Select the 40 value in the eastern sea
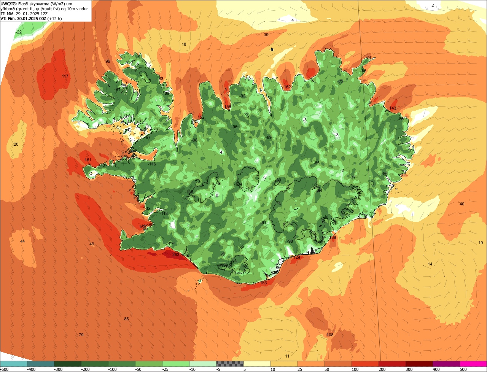The image size is (487, 372). click(462, 204)
